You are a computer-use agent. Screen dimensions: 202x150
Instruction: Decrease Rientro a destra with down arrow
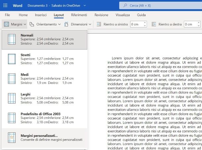click(x=199, y=26)
